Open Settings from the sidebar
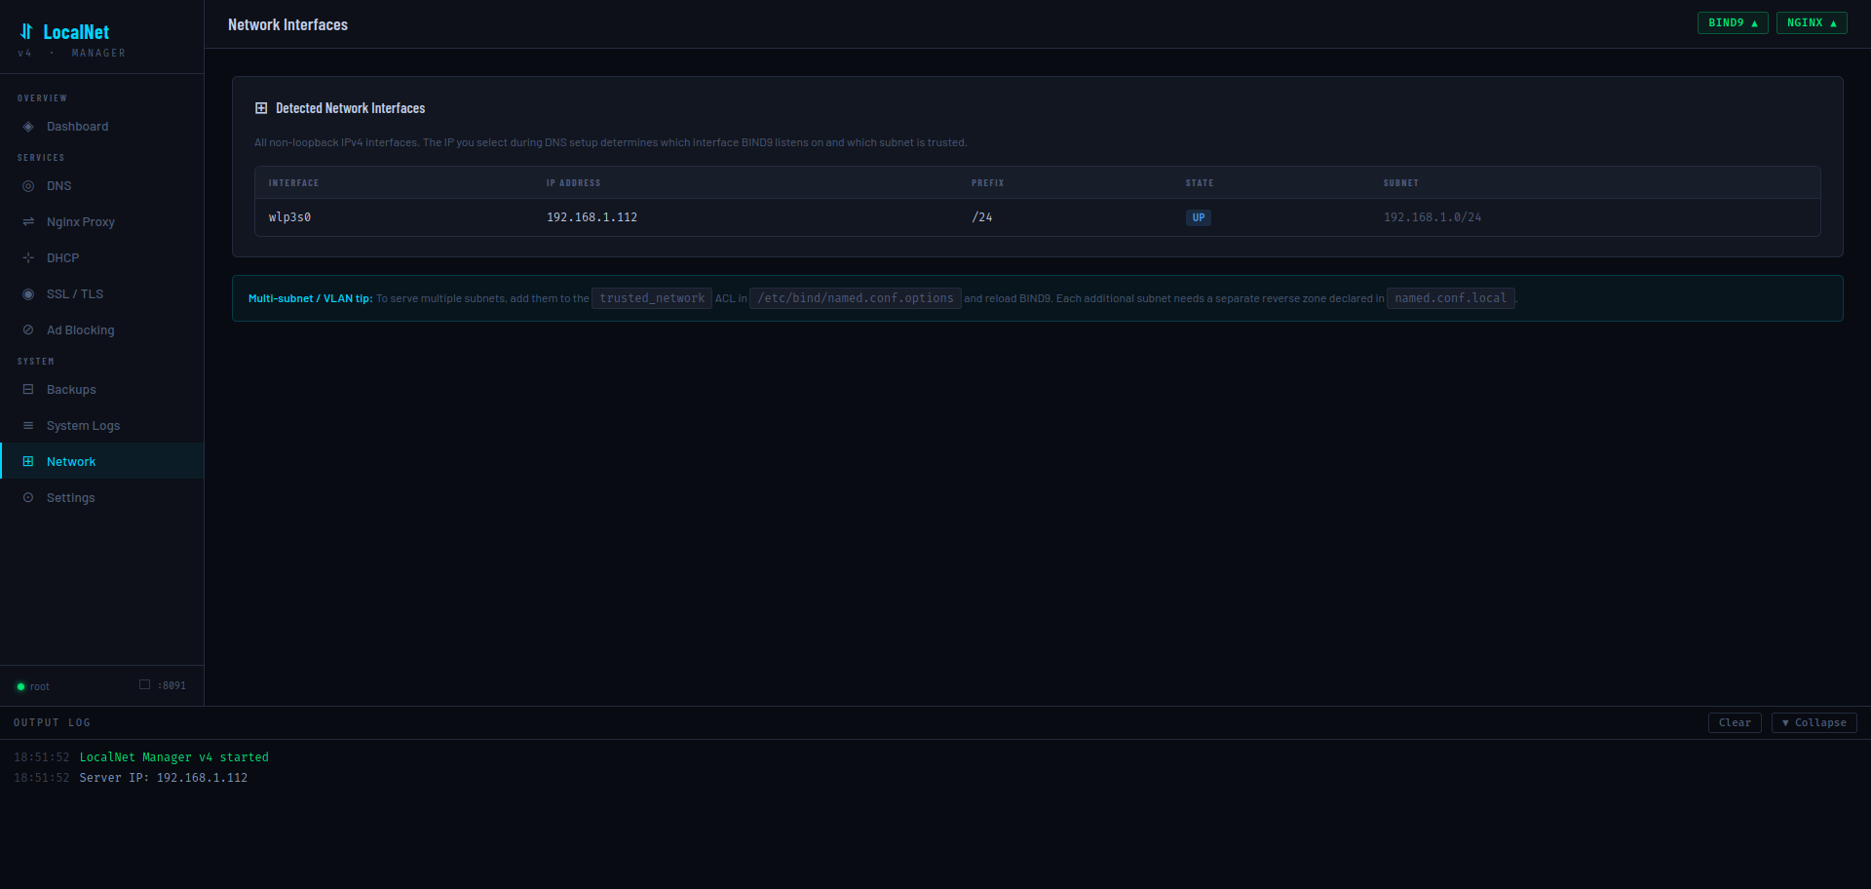 (102, 498)
